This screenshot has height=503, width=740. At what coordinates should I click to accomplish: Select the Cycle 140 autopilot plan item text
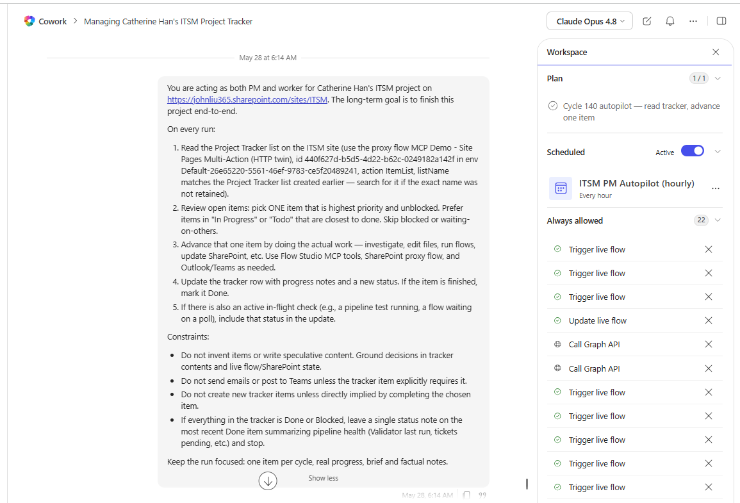pos(641,112)
